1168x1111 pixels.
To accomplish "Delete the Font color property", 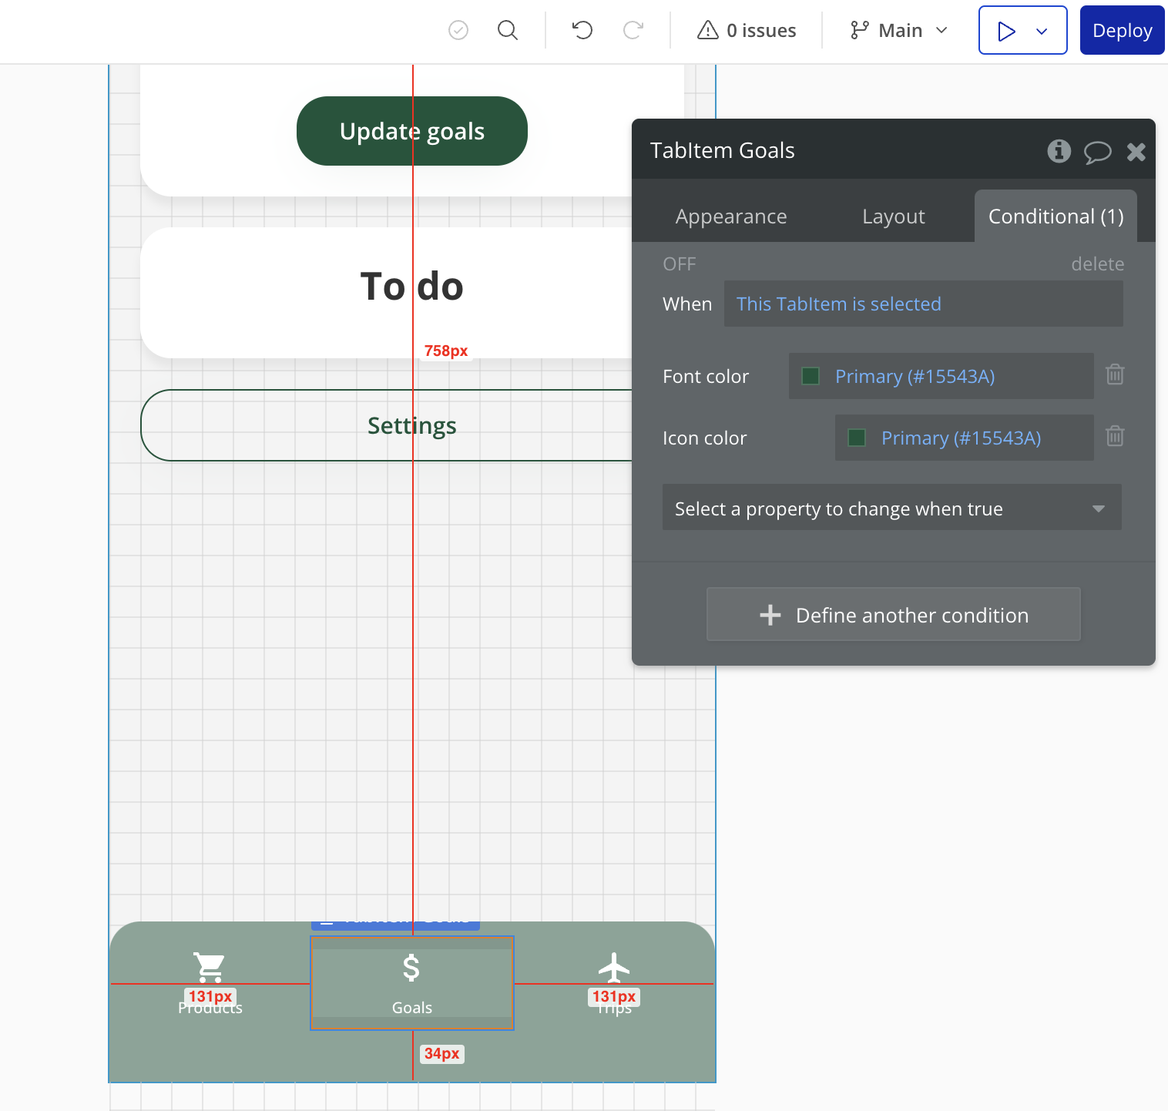I will coord(1115,374).
